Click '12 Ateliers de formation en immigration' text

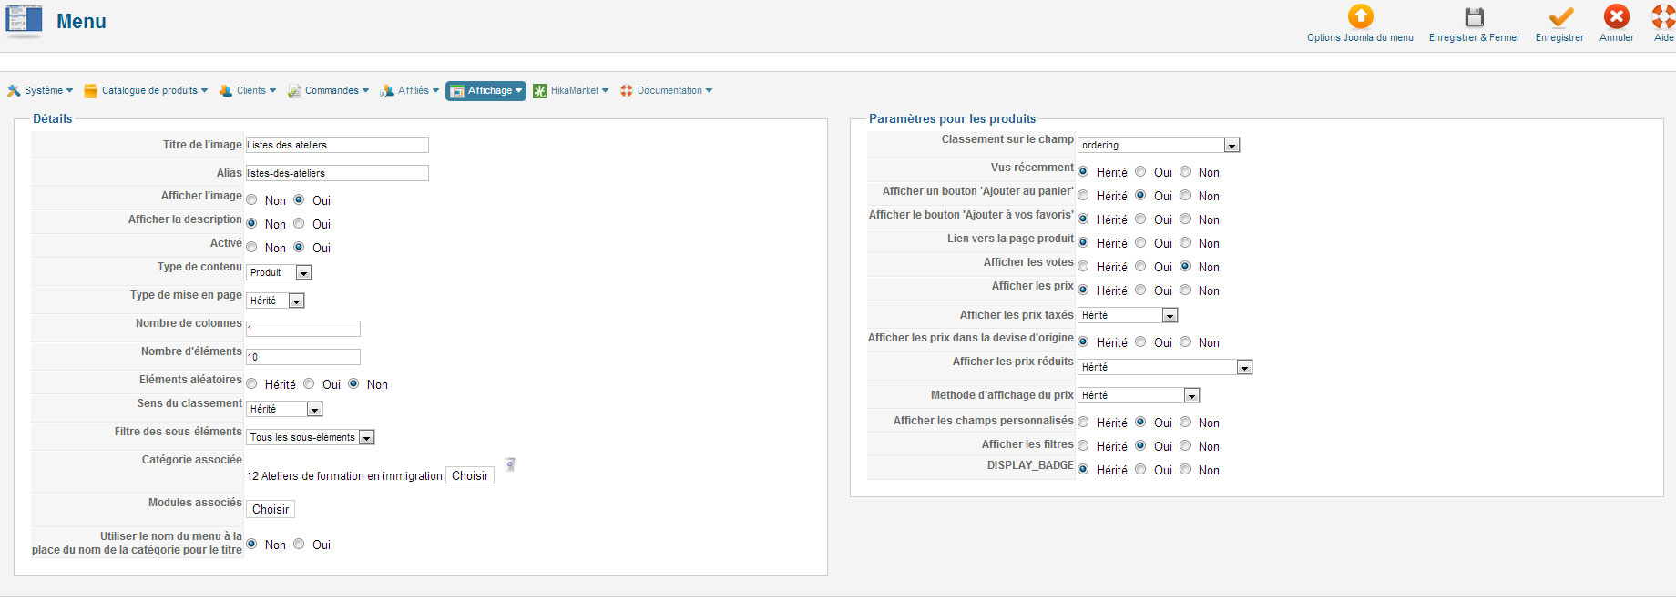pos(344,475)
